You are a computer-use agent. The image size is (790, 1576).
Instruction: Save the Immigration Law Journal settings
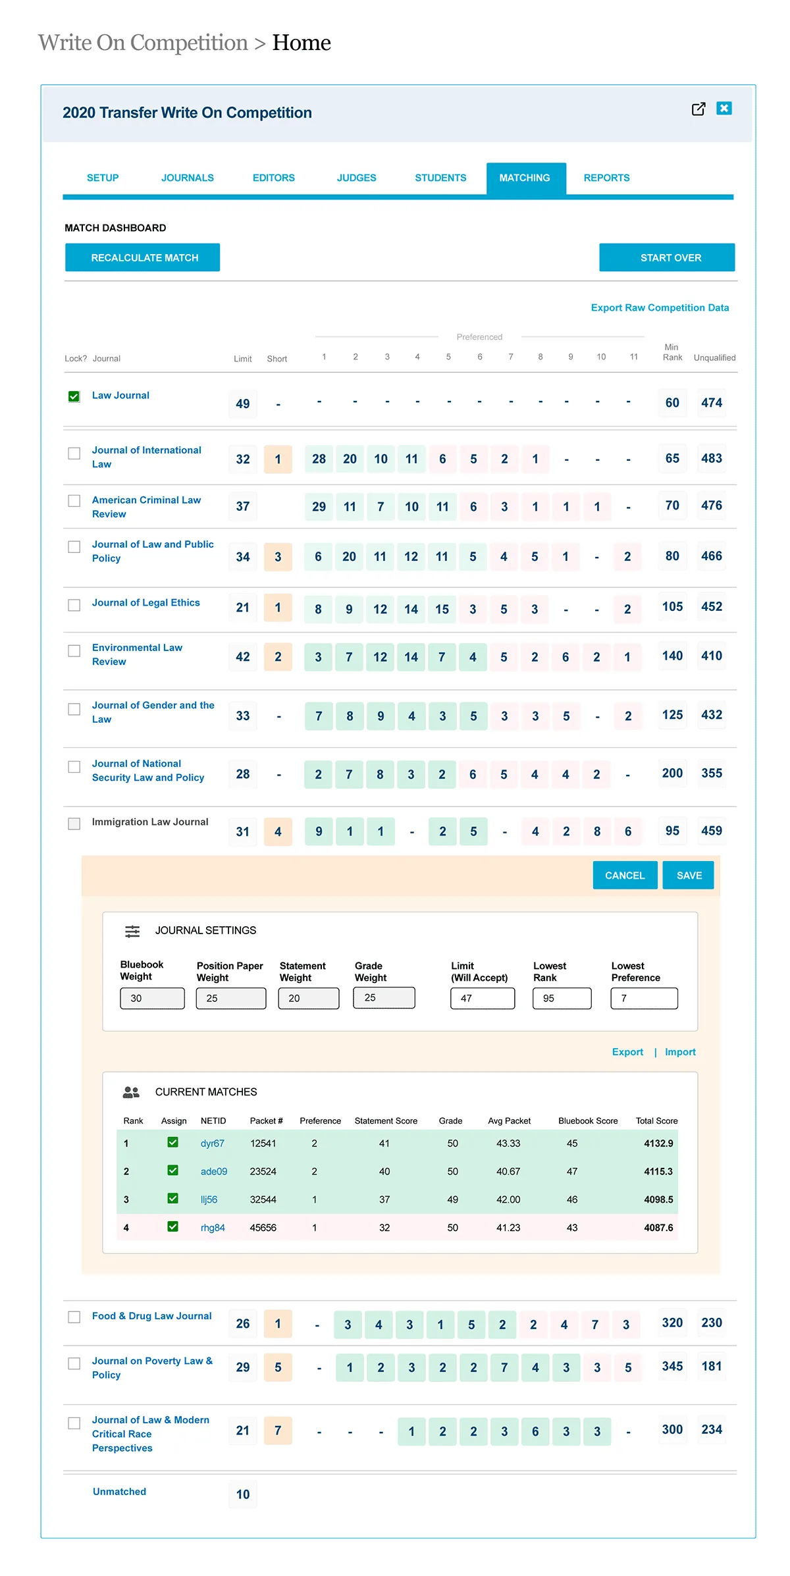[x=689, y=876]
